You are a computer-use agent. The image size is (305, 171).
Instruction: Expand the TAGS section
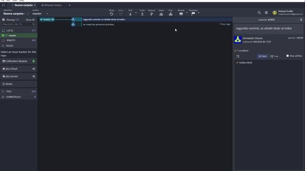point(19,92)
